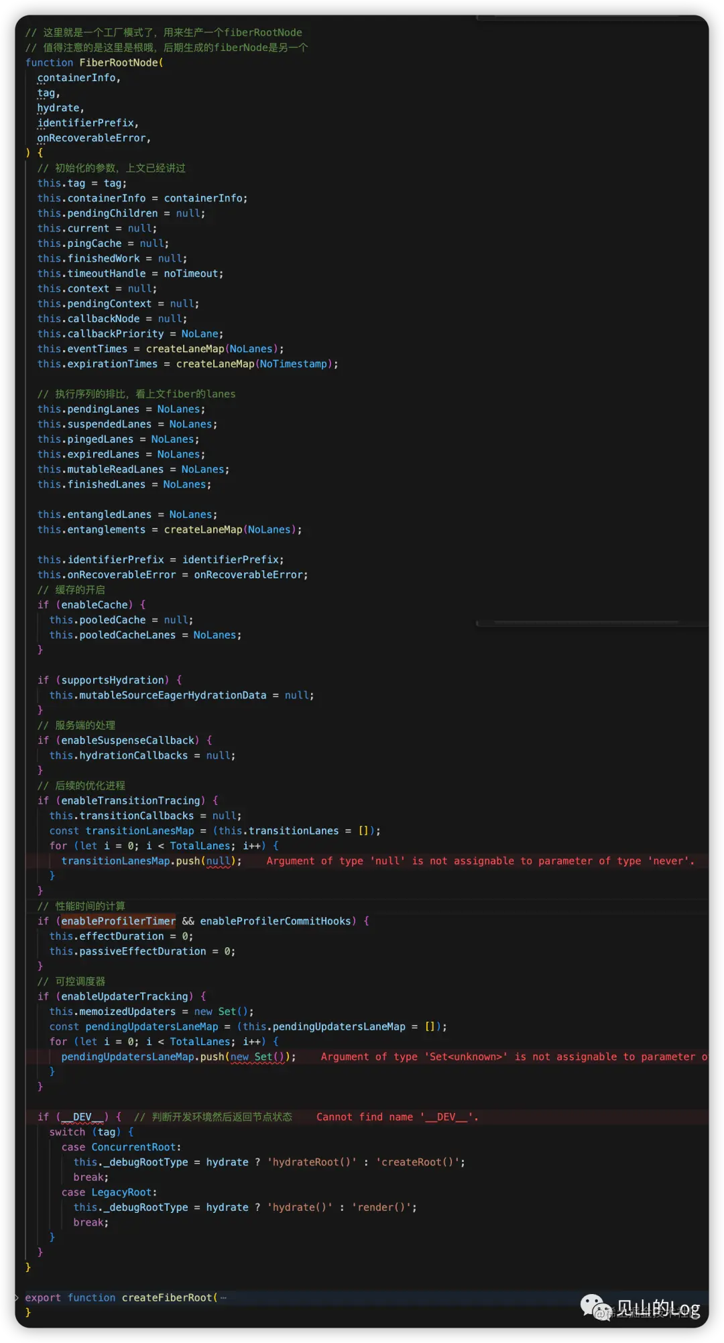Viewport: 724px width, 1343px height.
Task: Click the horizontal scrollbar beside pooledCache line
Action: [x=587, y=623]
